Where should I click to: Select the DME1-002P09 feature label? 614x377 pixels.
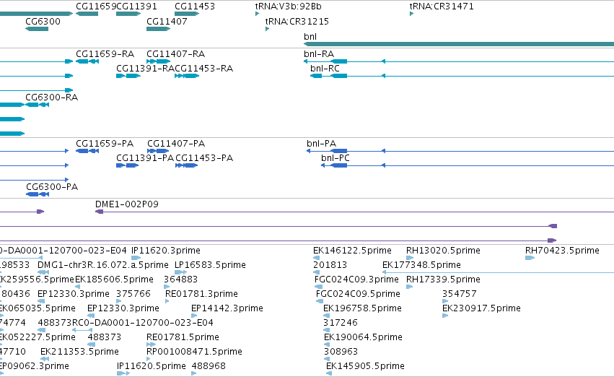(127, 204)
